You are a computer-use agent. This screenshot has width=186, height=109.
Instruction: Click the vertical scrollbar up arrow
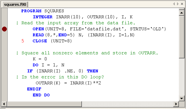[182, 13]
